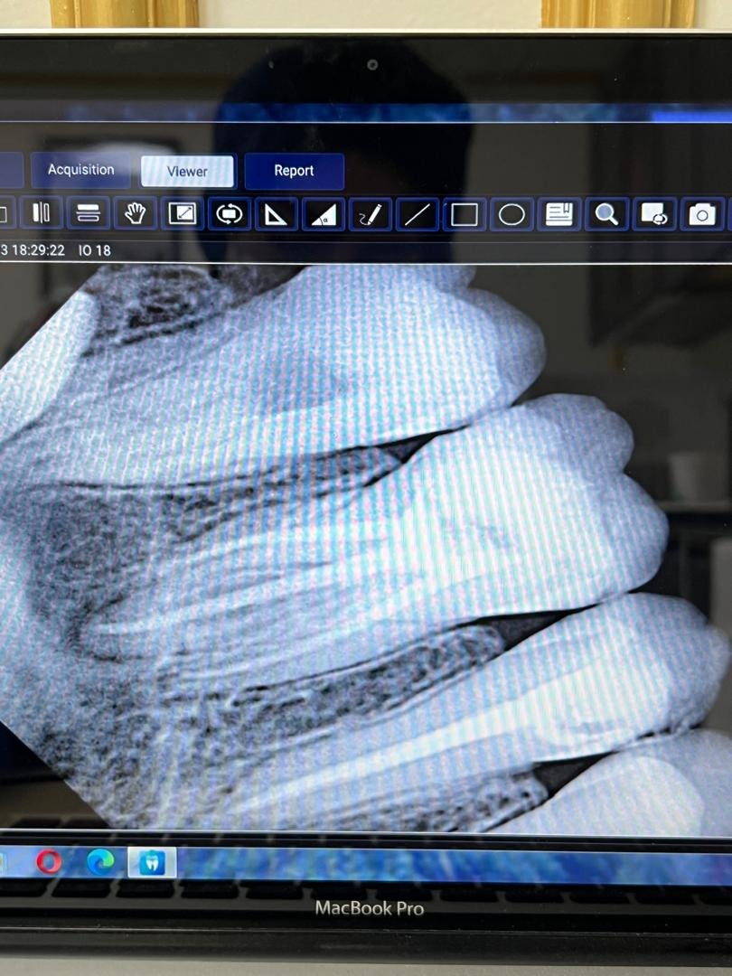The width and height of the screenshot is (732, 976).
Task: Select the rectangle shape tool
Action: pyautogui.click(x=464, y=214)
